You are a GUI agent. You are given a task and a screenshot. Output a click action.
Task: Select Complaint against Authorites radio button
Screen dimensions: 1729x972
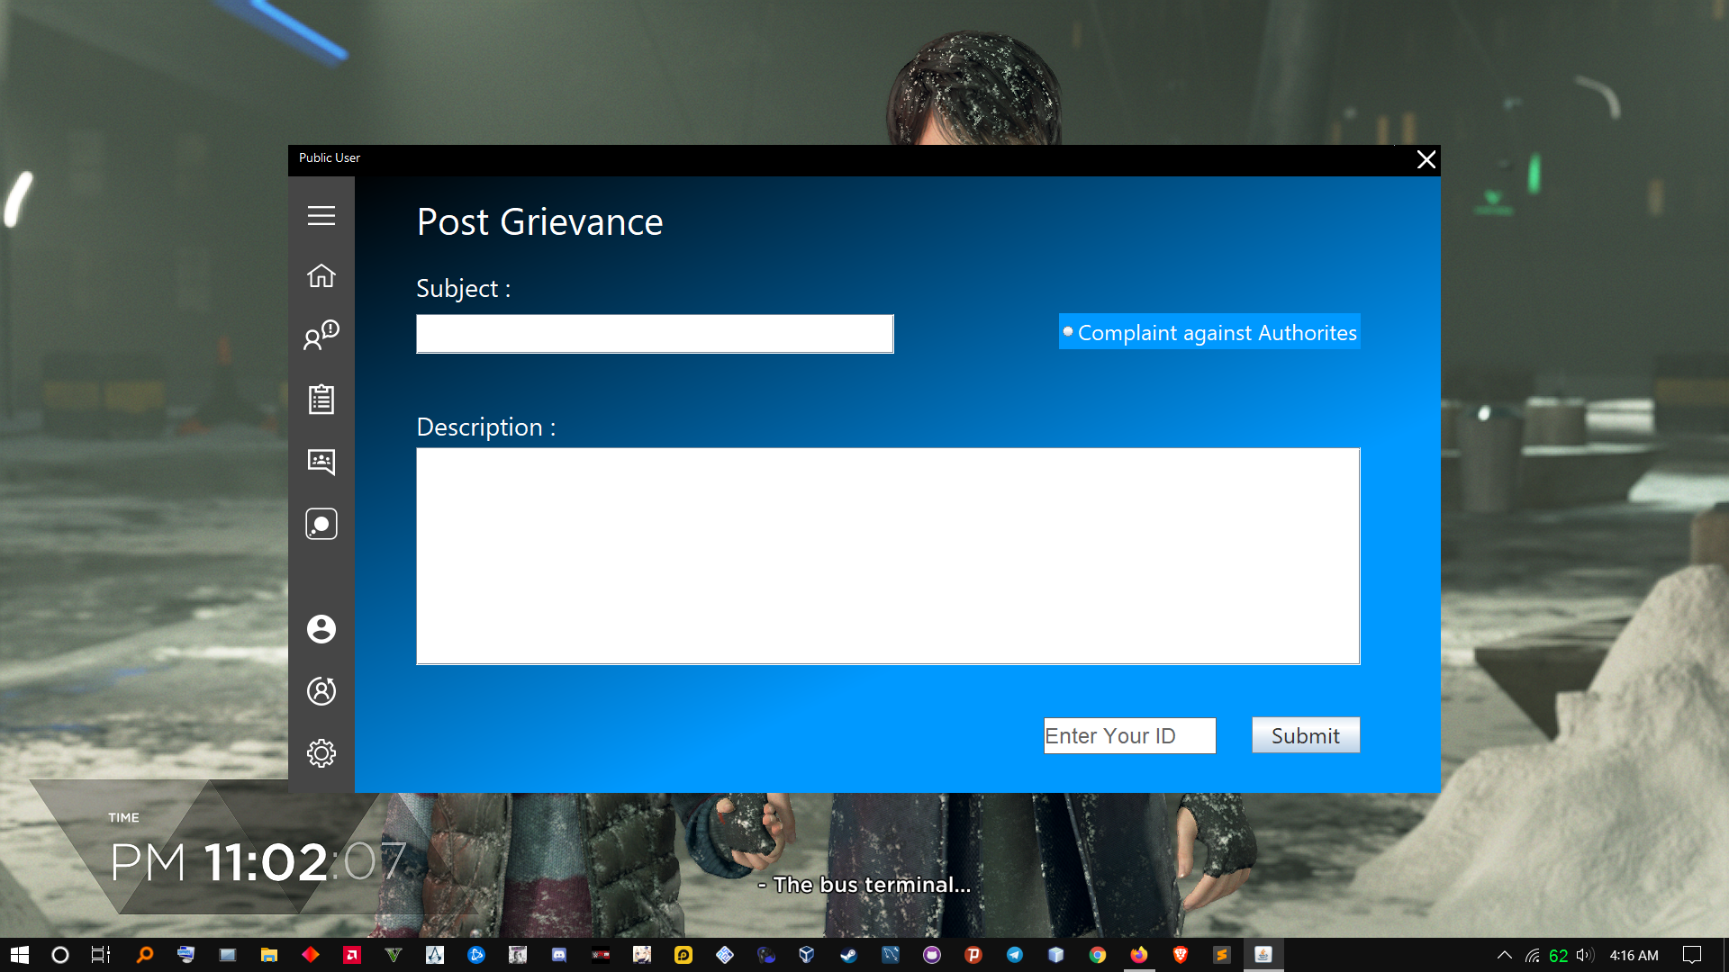coord(1069,332)
